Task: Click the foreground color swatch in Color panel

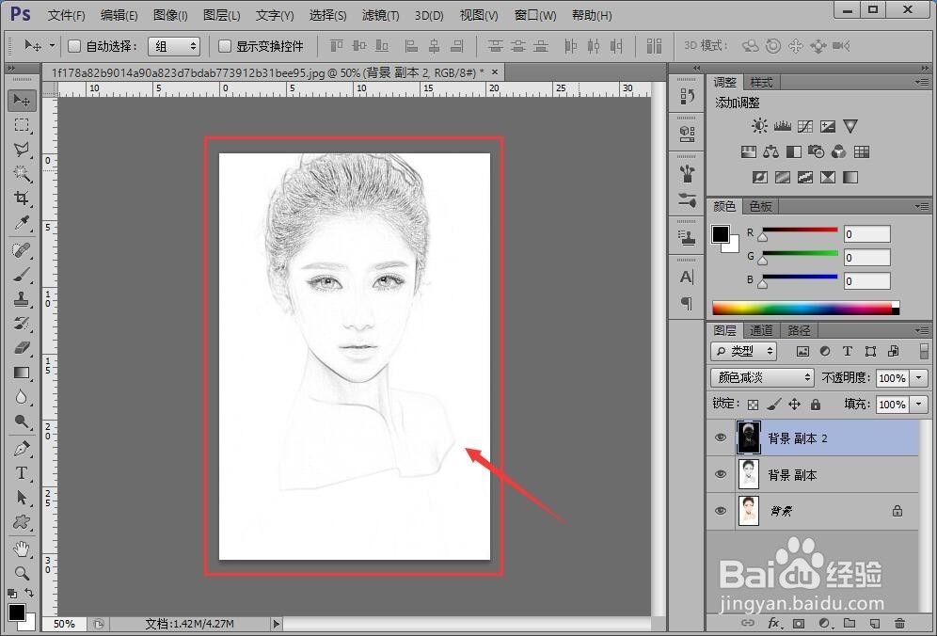Action: [x=720, y=233]
